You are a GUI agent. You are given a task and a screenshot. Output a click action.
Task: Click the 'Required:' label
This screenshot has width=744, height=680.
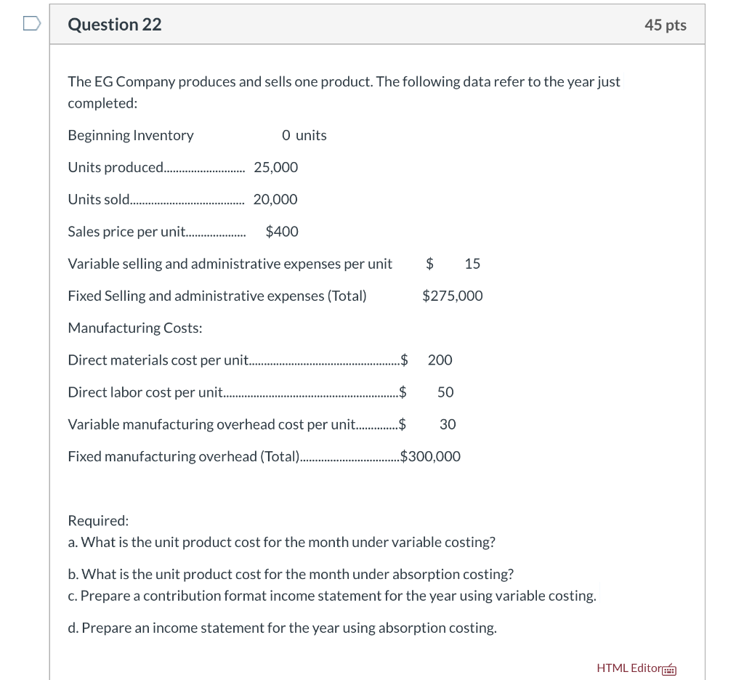click(x=98, y=520)
